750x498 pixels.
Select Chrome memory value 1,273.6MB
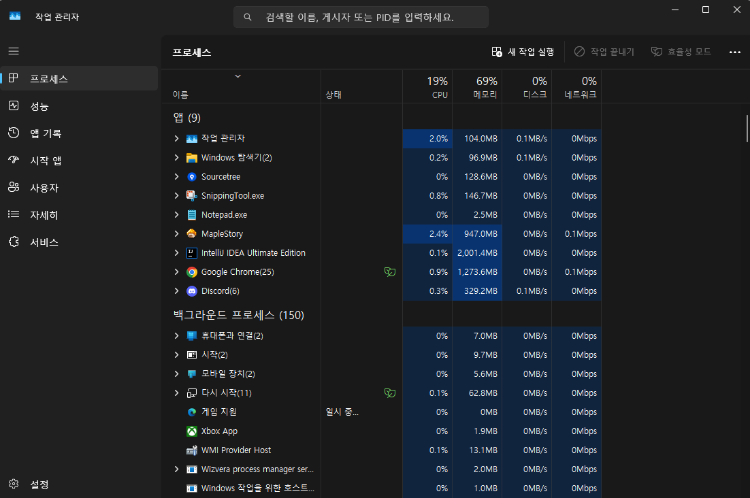pos(477,272)
